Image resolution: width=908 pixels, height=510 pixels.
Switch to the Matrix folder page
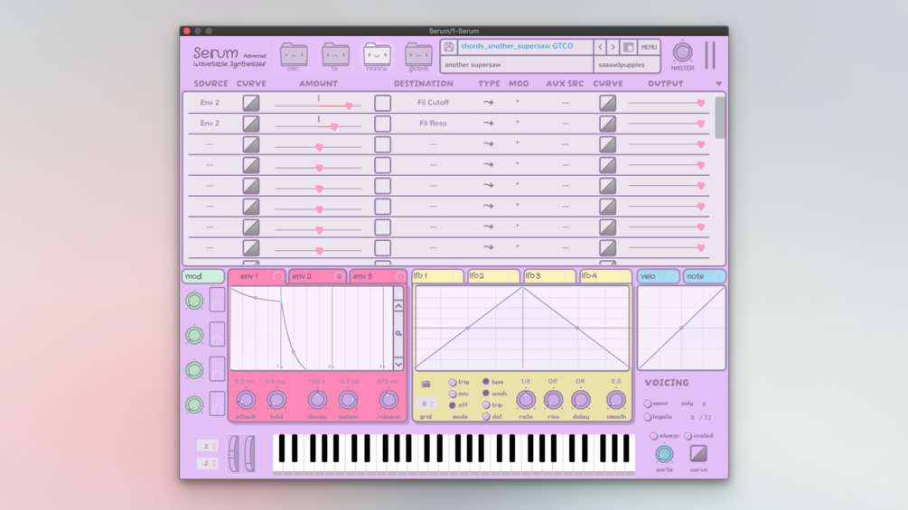[x=377, y=55]
